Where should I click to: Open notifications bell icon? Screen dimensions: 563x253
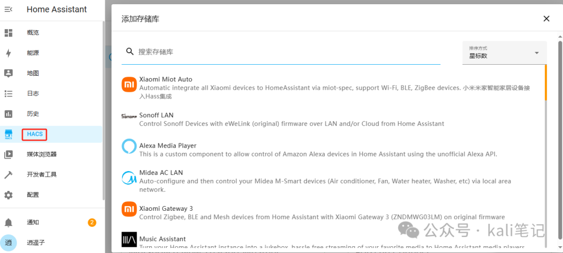[x=8, y=222]
